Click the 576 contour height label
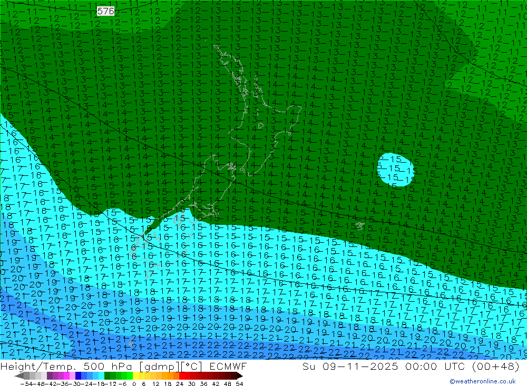This screenshot has width=527, height=386. [x=105, y=11]
